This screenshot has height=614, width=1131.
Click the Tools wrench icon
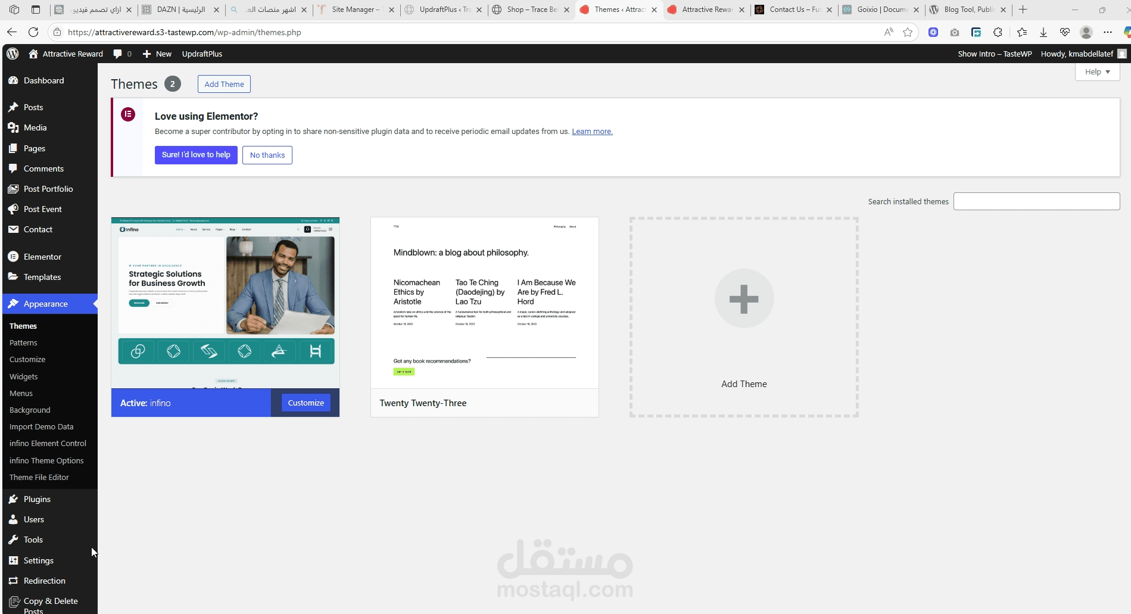pyautogui.click(x=13, y=540)
